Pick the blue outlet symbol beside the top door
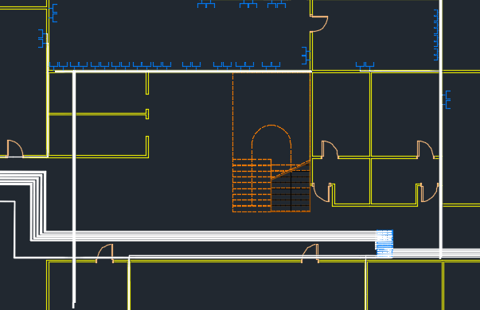The height and width of the screenshot is (310, 480). [306, 56]
